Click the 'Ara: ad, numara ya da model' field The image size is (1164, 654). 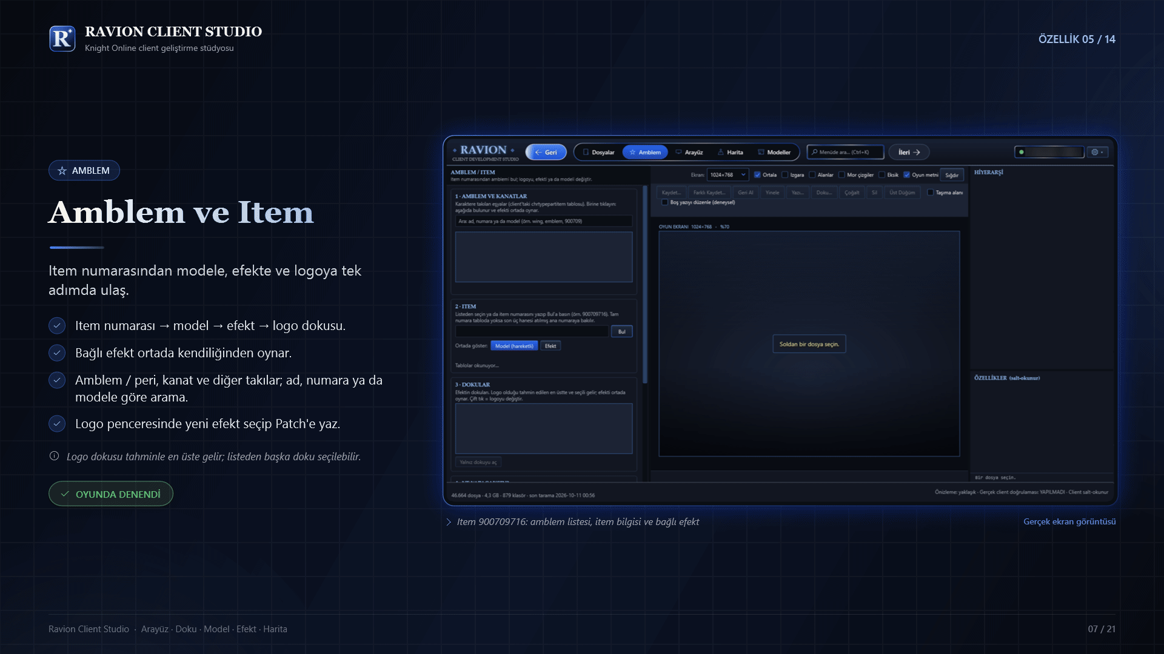pyautogui.click(x=544, y=221)
